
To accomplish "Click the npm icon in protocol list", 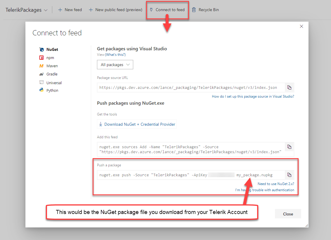I will pyautogui.click(x=41, y=58).
